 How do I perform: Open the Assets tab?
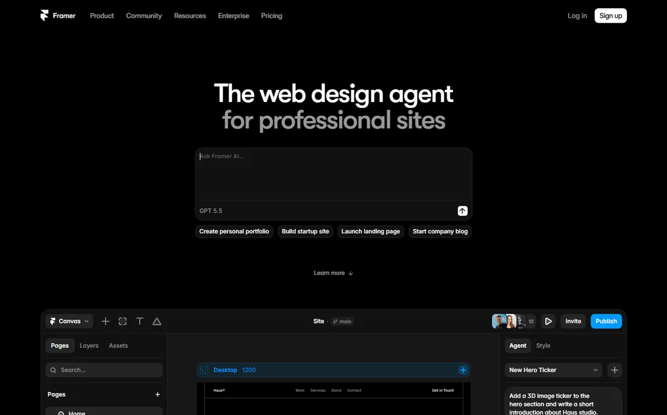point(118,345)
